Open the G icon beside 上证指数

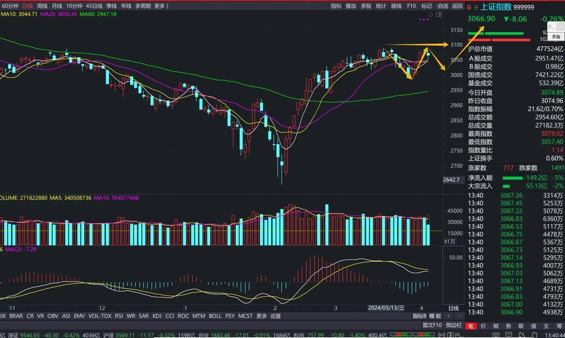[x=469, y=7]
